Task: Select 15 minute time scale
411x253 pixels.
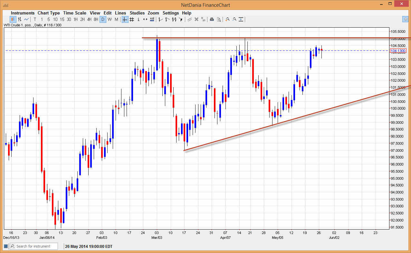Action: pos(62,19)
